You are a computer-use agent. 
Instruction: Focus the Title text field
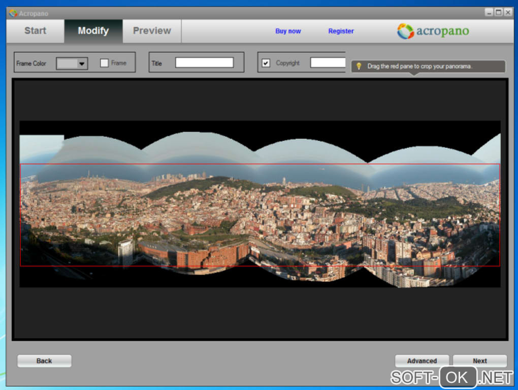pos(204,62)
